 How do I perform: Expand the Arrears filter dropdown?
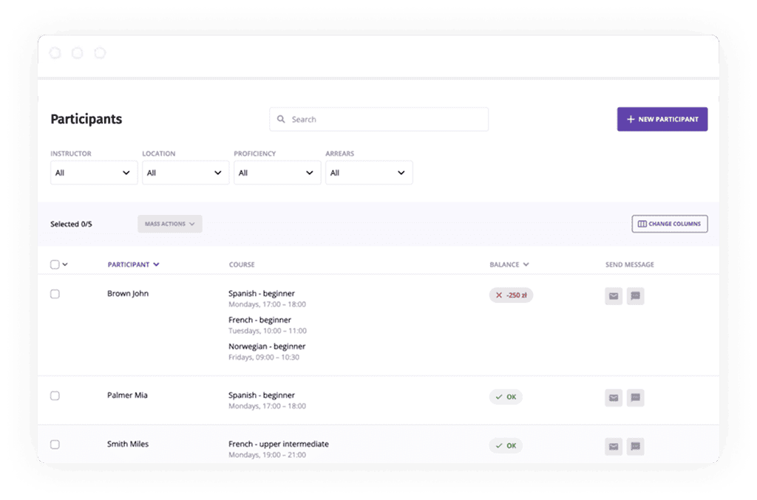pyautogui.click(x=369, y=173)
